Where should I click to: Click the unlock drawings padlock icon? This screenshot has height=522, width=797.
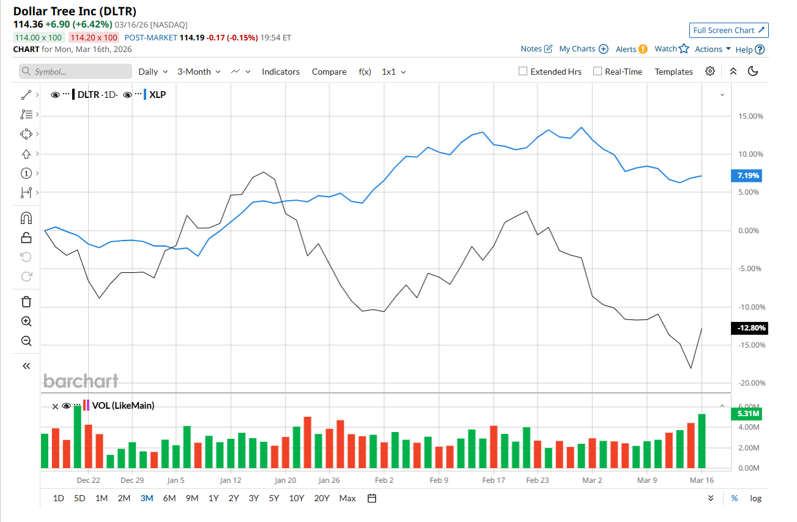pyautogui.click(x=26, y=237)
